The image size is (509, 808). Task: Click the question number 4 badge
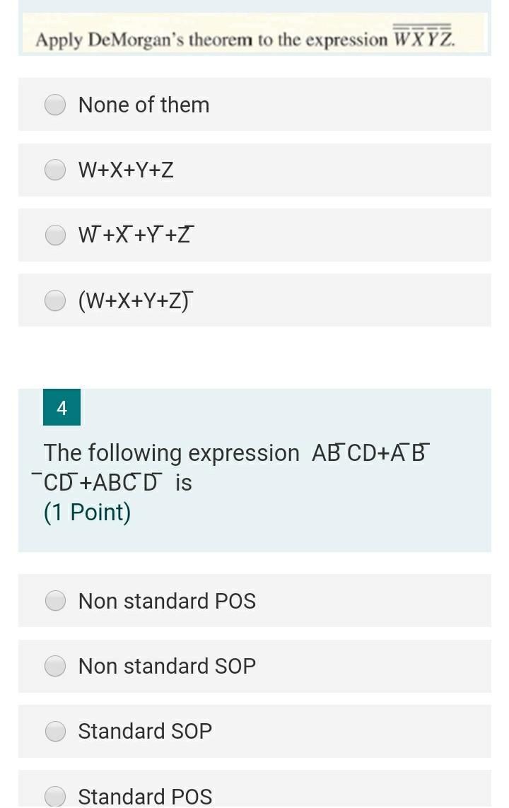[x=62, y=406]
